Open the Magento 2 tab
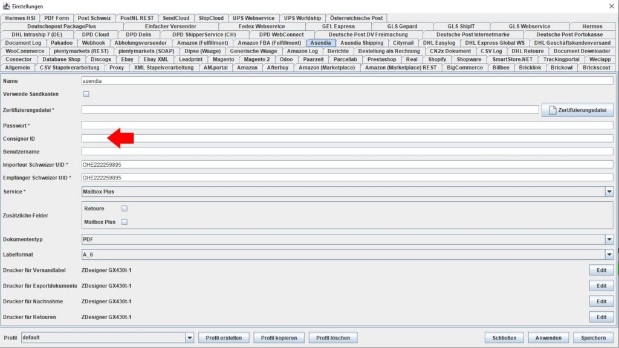The width and height of the screenshot is (619, 348). tap(256, 59)
